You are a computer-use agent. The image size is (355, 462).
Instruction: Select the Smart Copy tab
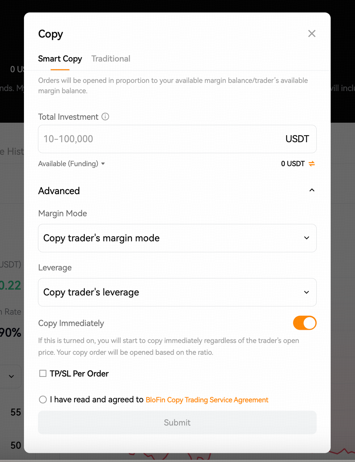click(60, 59)
